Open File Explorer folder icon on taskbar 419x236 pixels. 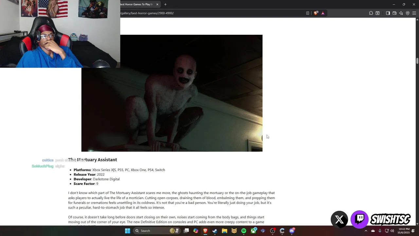(225, 231)
